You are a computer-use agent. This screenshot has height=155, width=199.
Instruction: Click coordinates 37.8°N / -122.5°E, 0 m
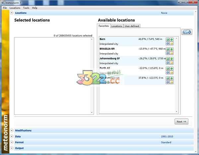(x=151, y=78)
